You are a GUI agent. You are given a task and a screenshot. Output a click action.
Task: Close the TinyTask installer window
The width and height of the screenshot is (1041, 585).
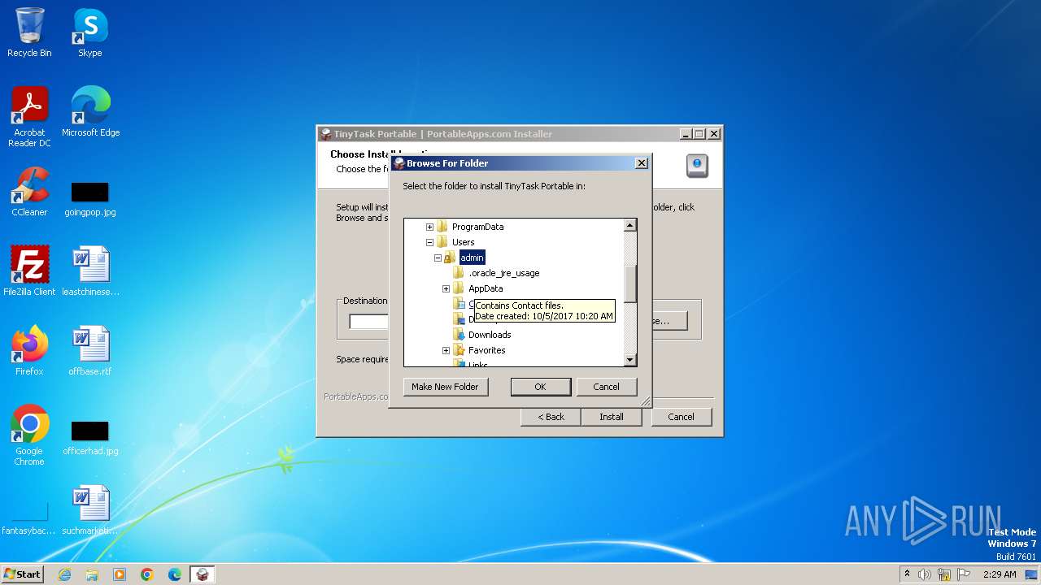pos(714,134)
